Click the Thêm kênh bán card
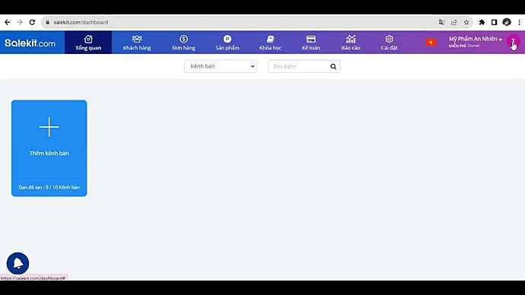Screen dimensions: 525x295 tap(49, 148)
